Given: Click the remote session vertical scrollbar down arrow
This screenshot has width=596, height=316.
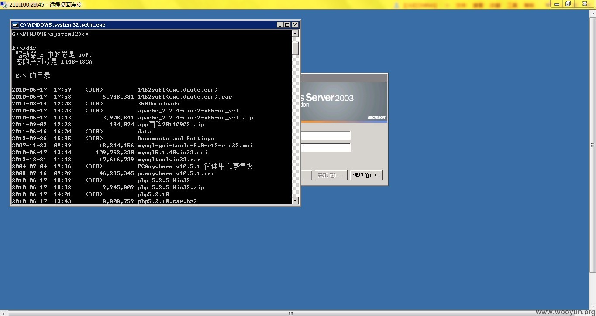Looking at the screenshot, I should (x=593, y=307).
